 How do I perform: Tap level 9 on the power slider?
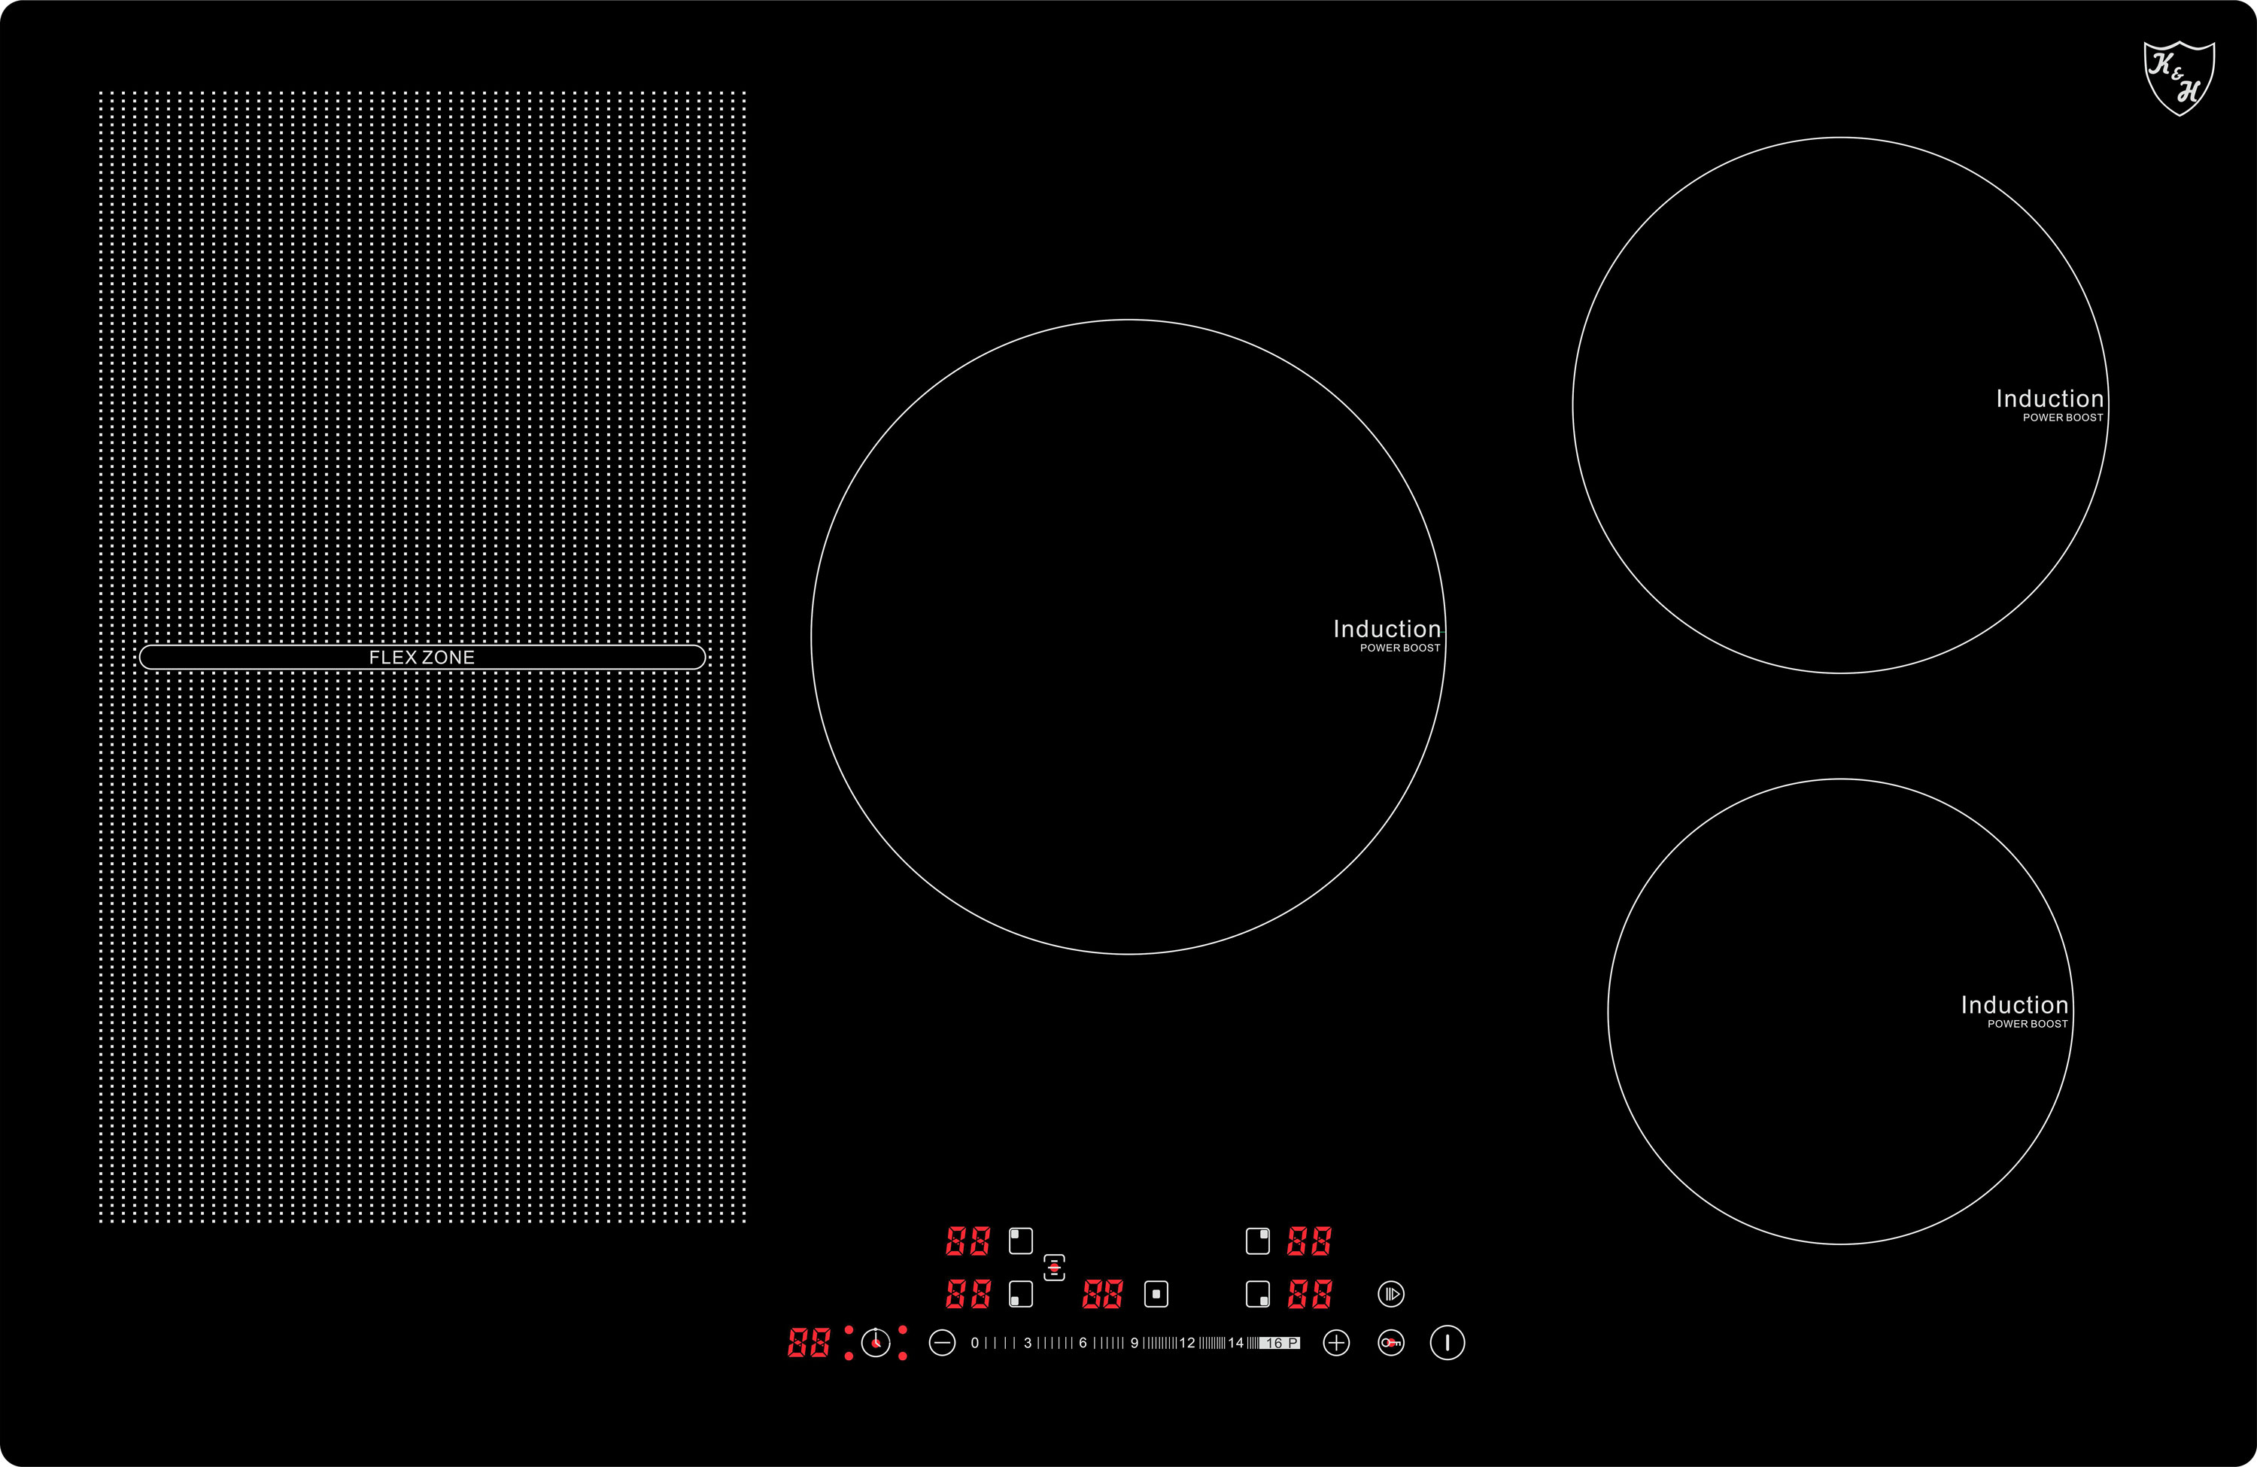coord(1135,1343)
